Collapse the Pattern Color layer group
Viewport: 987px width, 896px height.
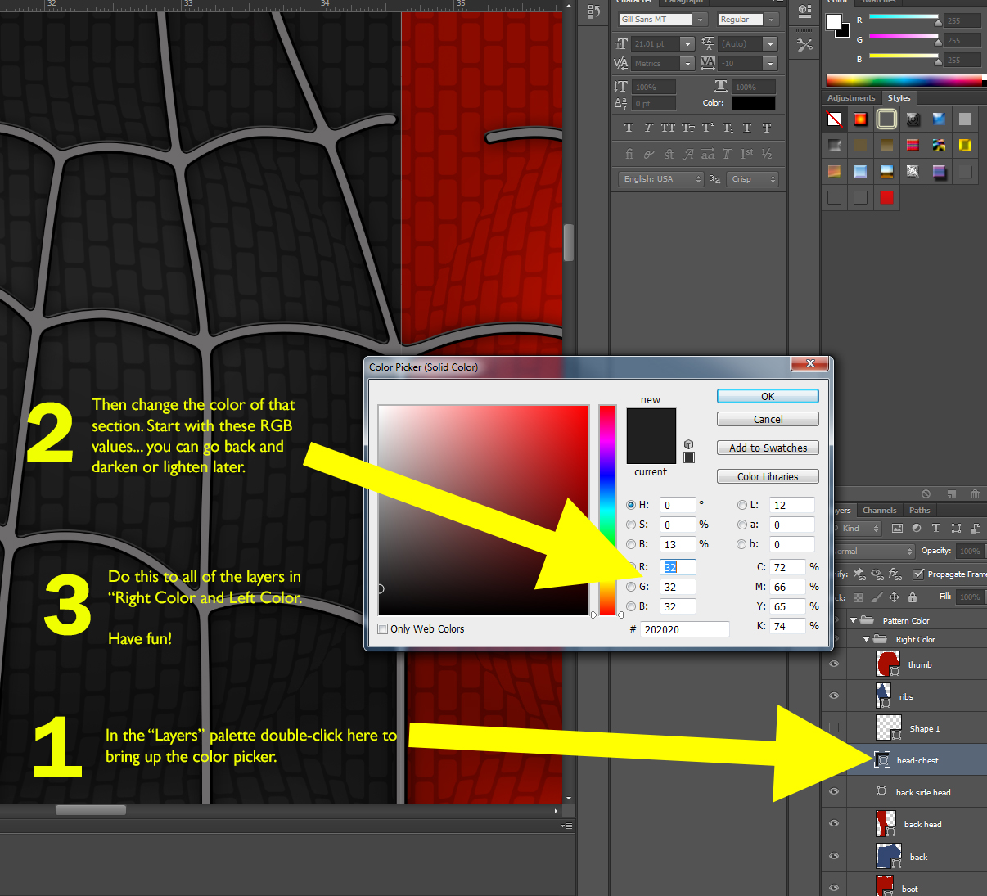point(853,620)
